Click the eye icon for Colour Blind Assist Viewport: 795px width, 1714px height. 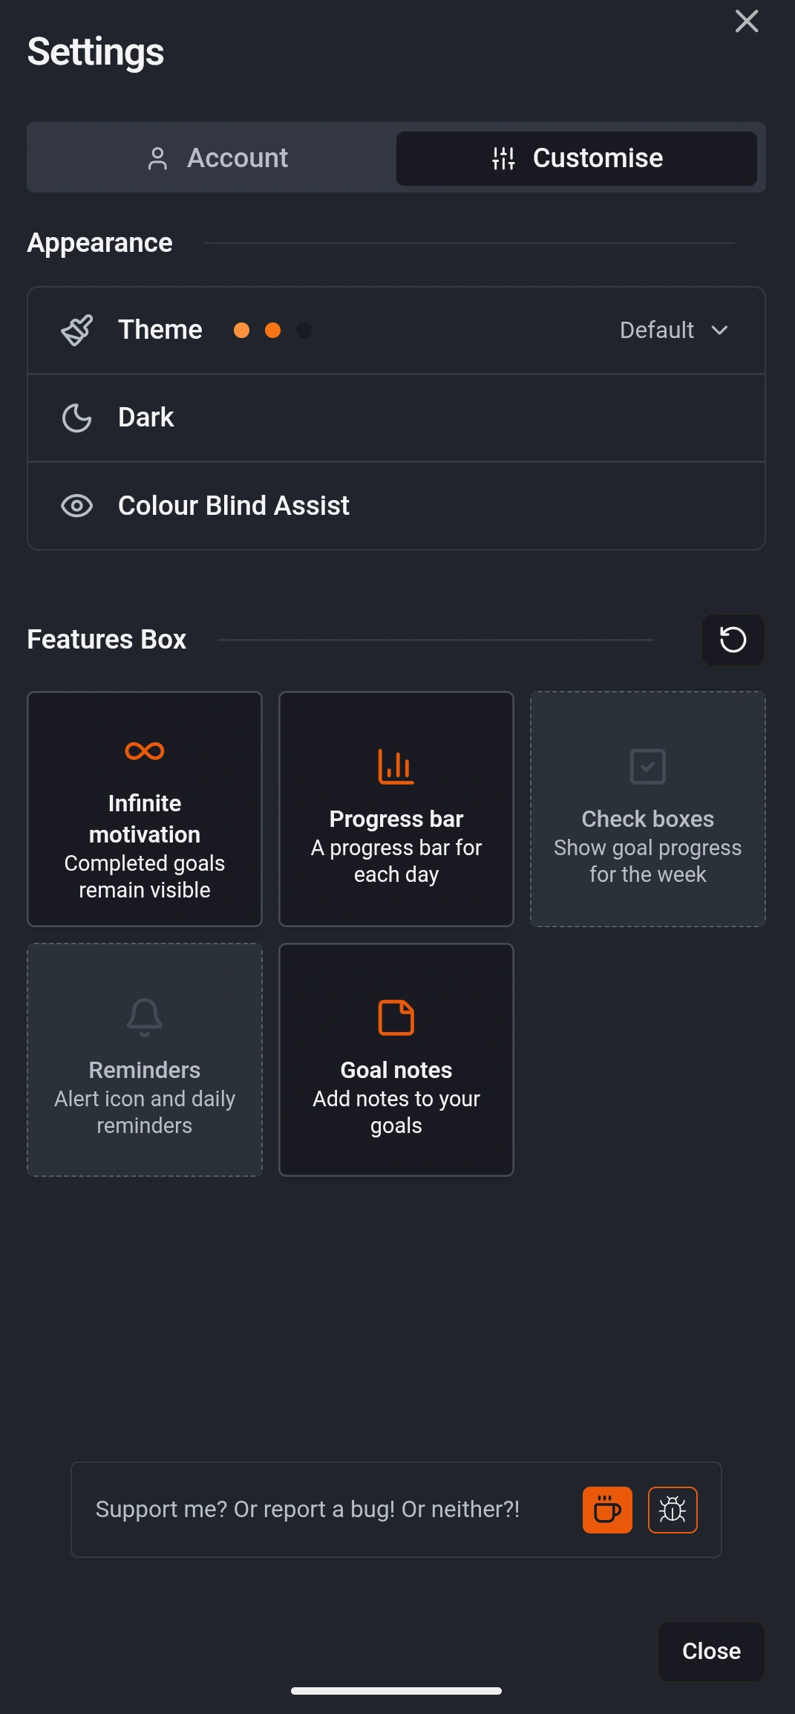(x=77, y=506)
